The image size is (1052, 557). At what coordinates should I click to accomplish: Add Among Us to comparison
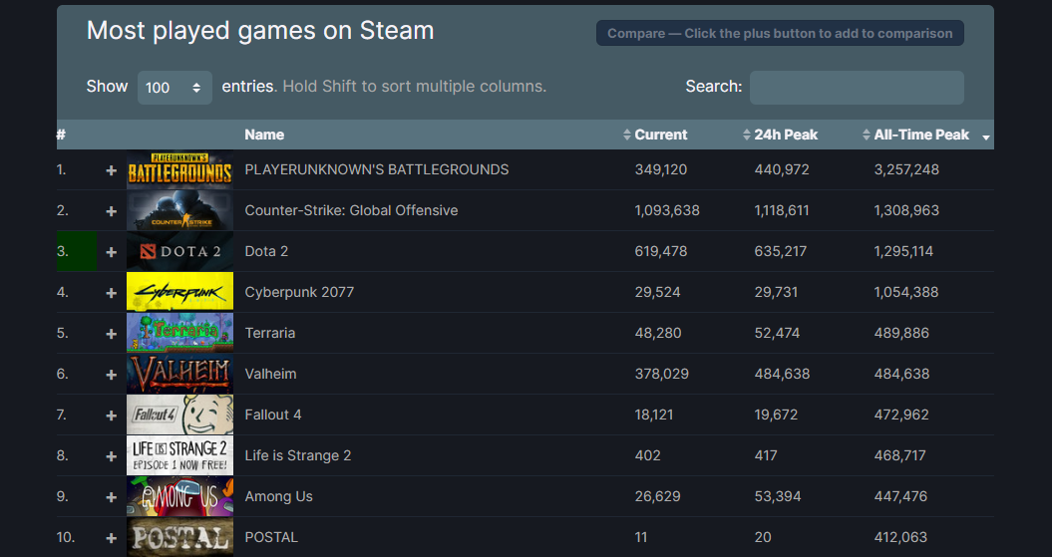[112, 498]
